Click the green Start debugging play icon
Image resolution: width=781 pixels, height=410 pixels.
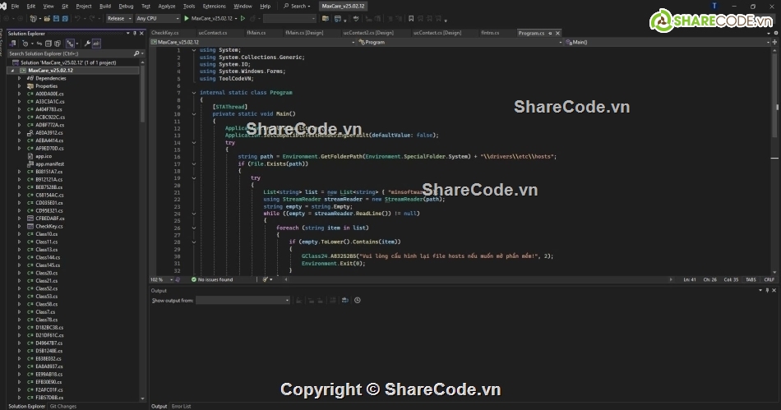pos(187,18)
